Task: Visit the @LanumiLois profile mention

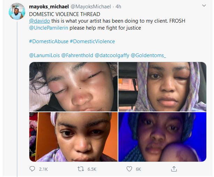Action: [x=44, y=55]
